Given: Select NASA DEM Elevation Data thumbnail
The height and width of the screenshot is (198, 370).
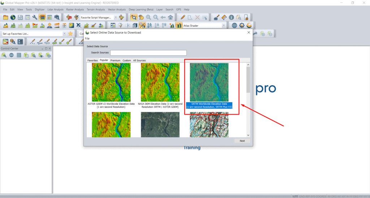Looking at the screenshot, I should pyautogui.click(x=160, y=82).
